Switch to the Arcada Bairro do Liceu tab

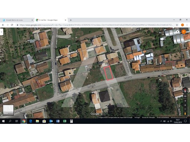pyautogui.click(x=18, y=20)
